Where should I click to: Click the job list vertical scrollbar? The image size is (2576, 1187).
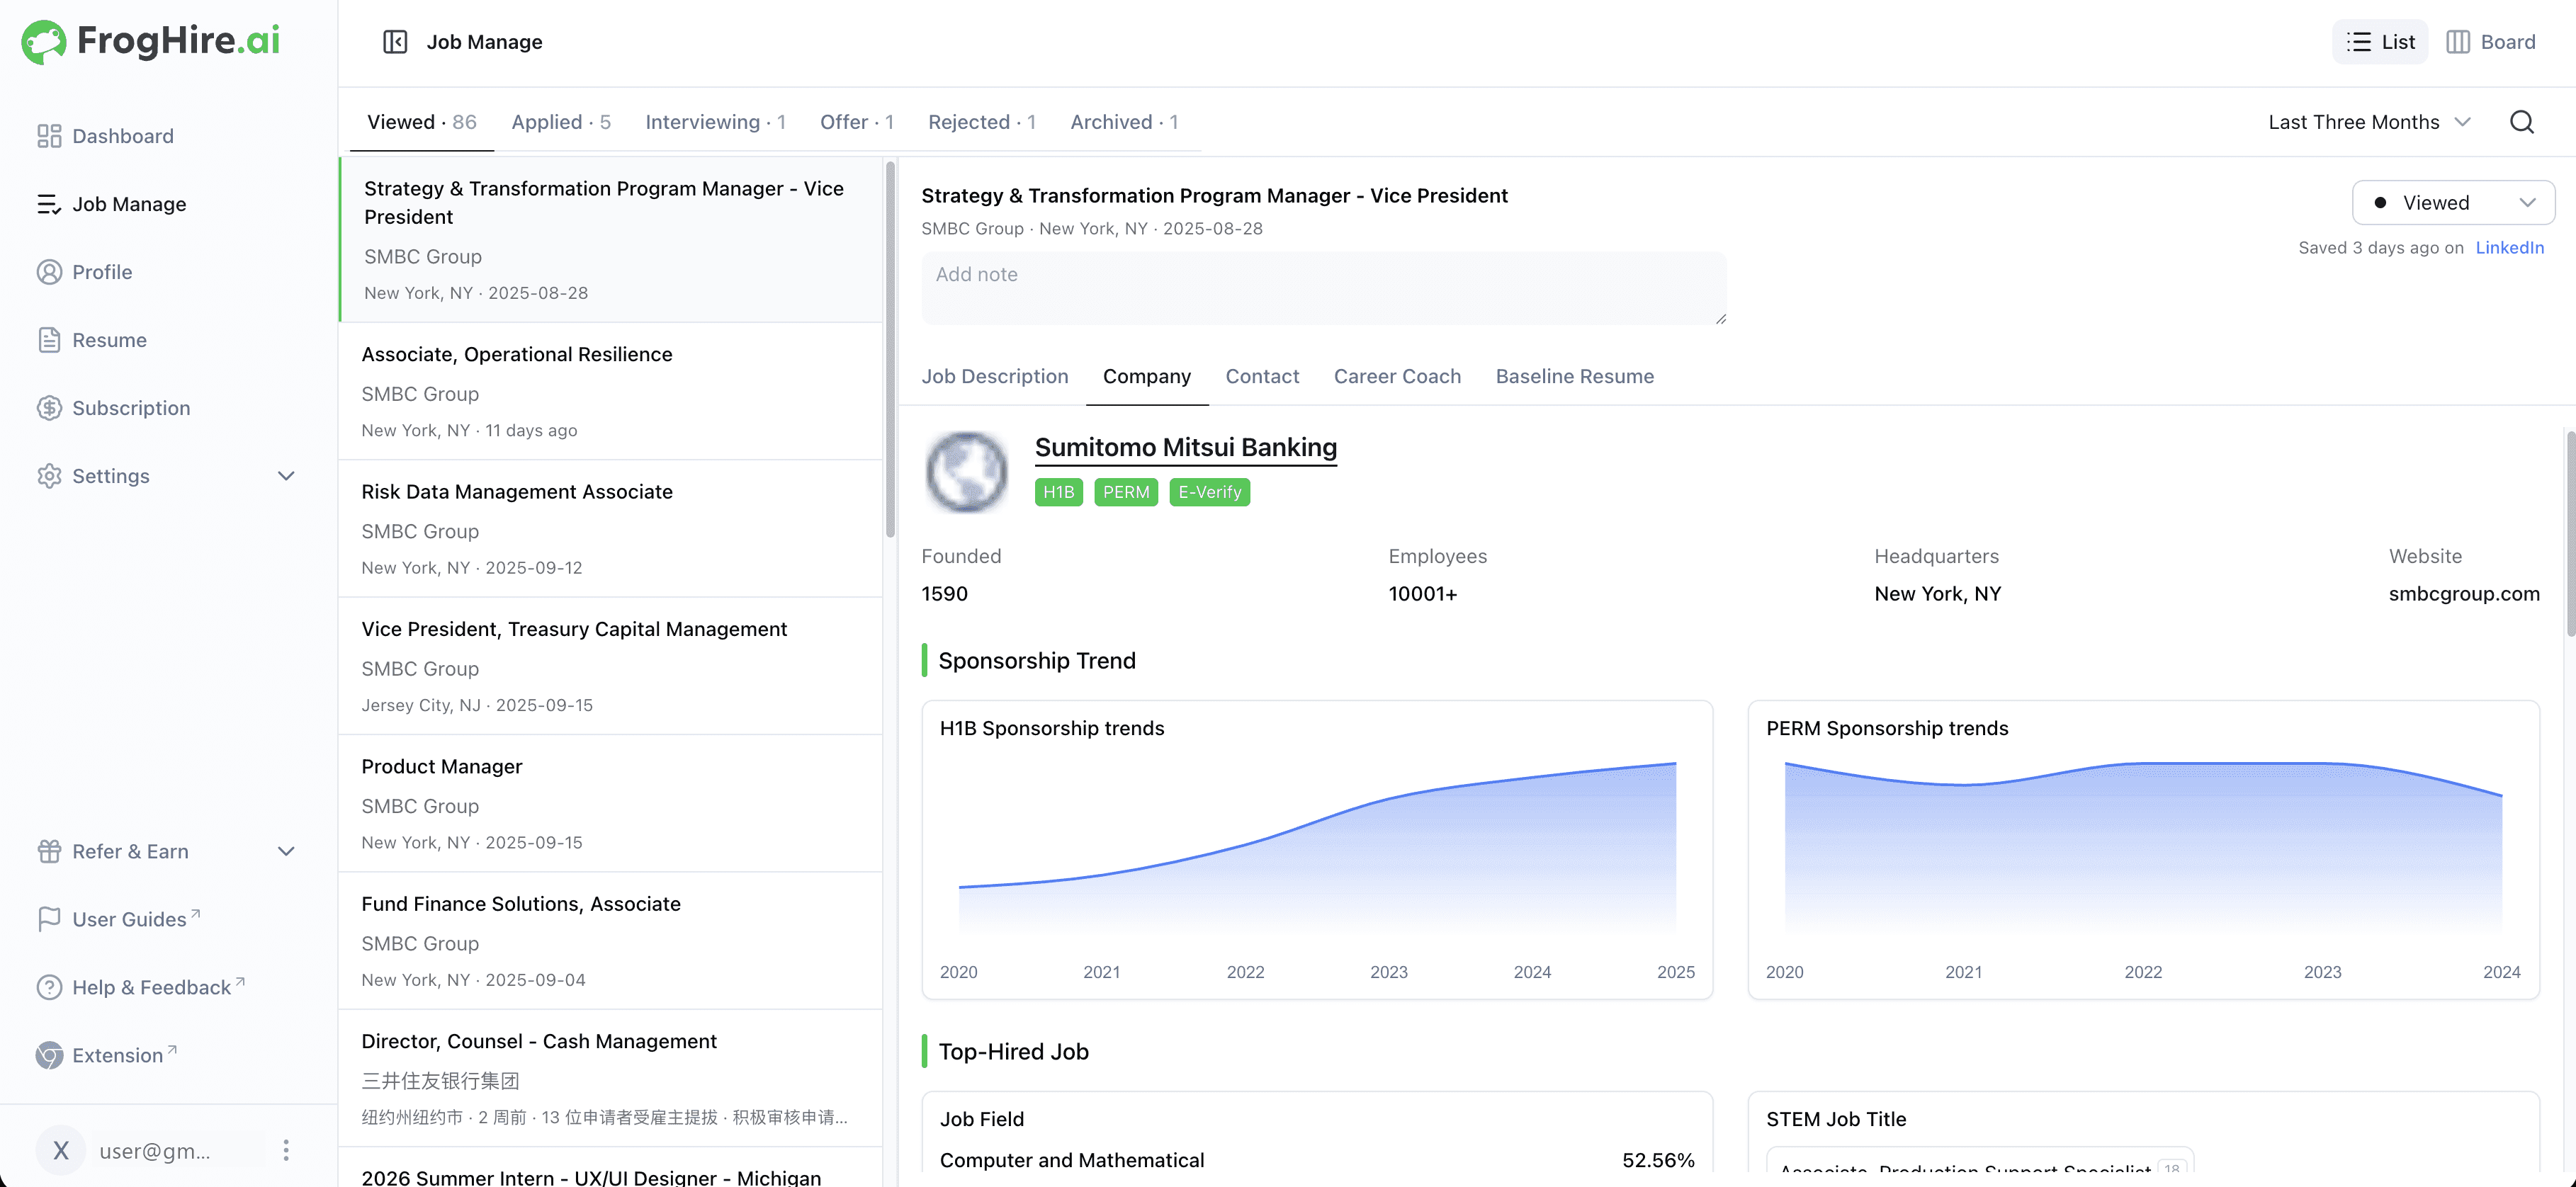[x=890, y=350]
